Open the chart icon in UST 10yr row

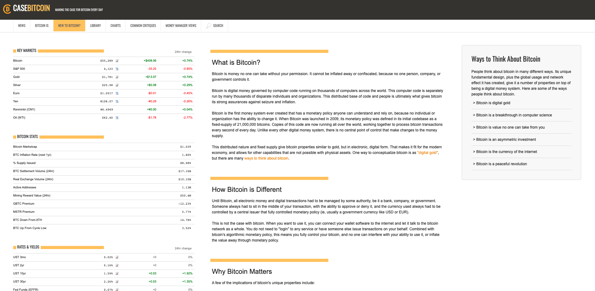pyautogui.click(x=117, y=273)
